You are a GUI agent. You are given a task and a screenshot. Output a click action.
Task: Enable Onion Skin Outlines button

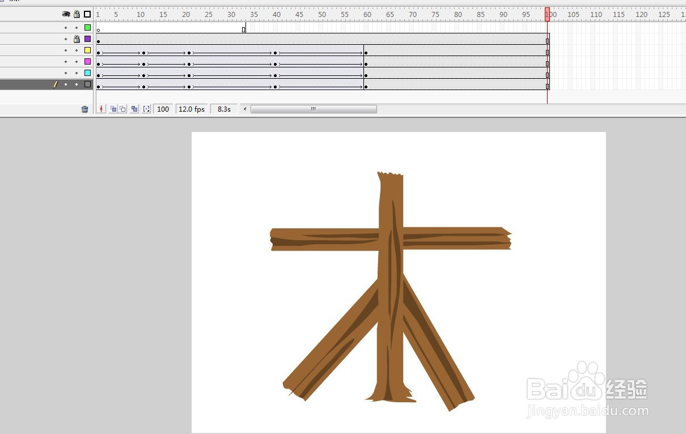pyautogui.click(x=122, y=109)
